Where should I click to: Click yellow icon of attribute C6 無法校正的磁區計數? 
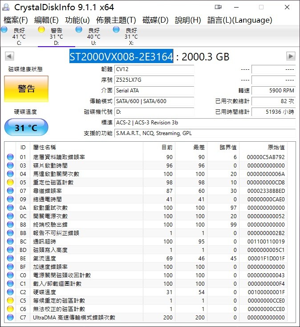coord(10,309)
